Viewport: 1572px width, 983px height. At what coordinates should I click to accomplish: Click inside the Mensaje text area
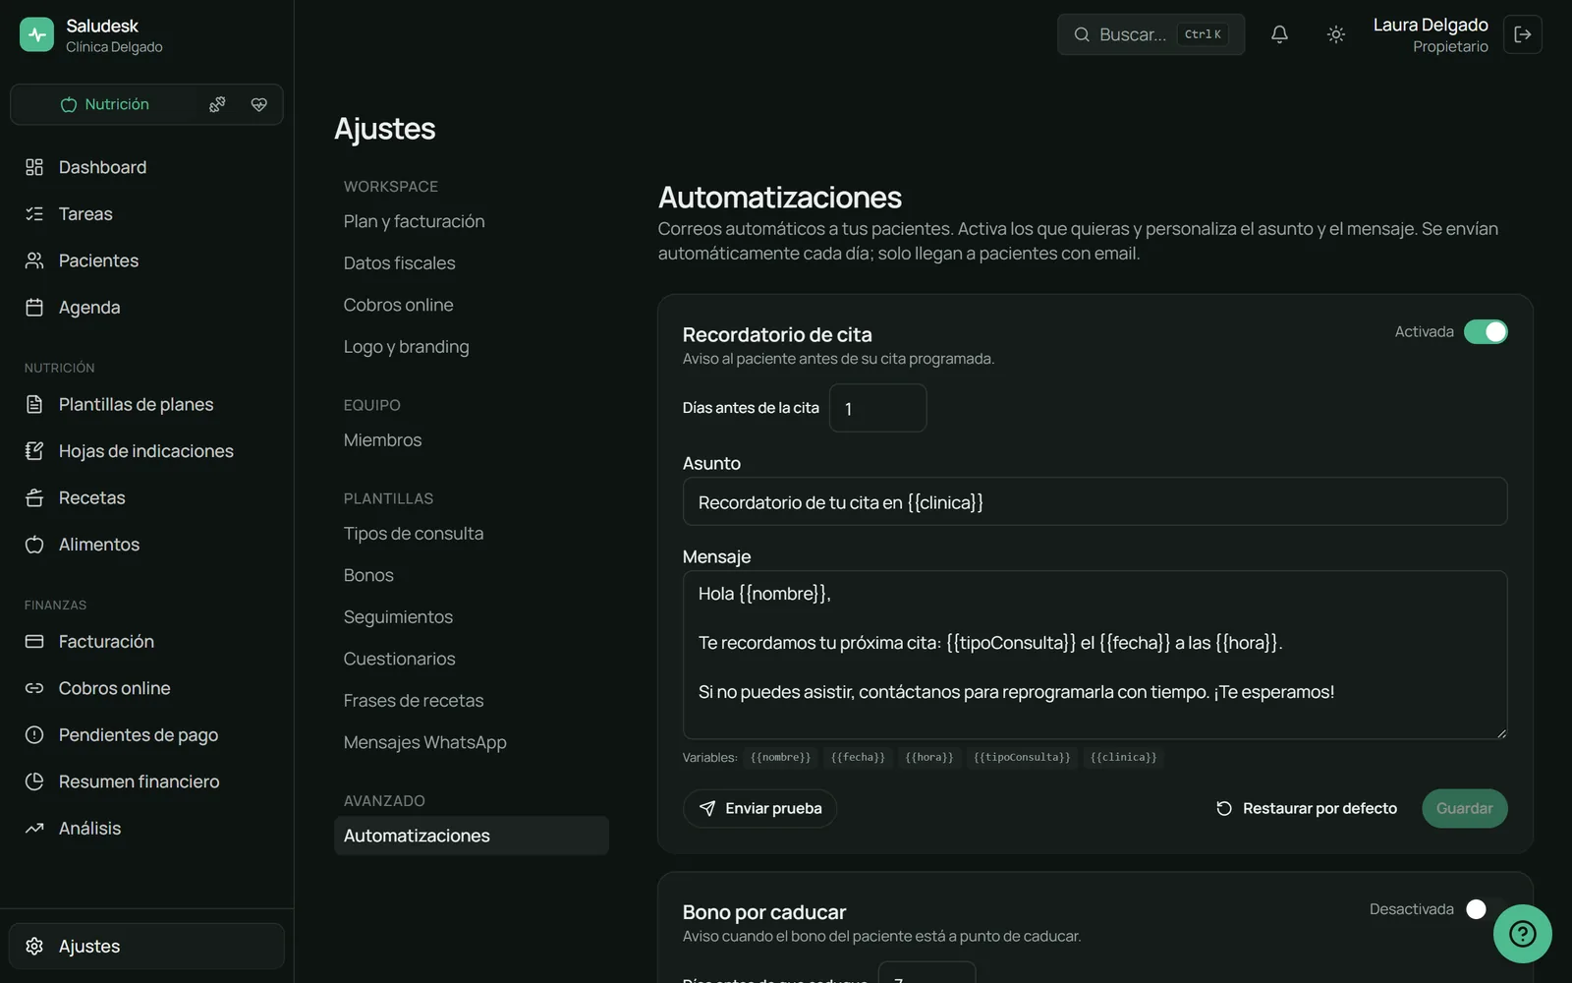pos(1095,655)
